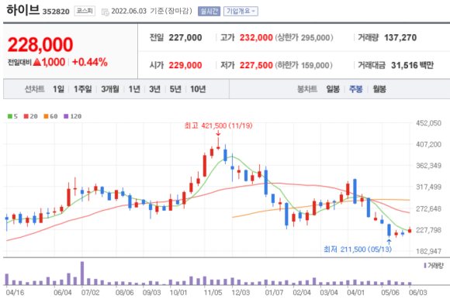Click the green 5-period moving average swatch

(x=10, y=116)
